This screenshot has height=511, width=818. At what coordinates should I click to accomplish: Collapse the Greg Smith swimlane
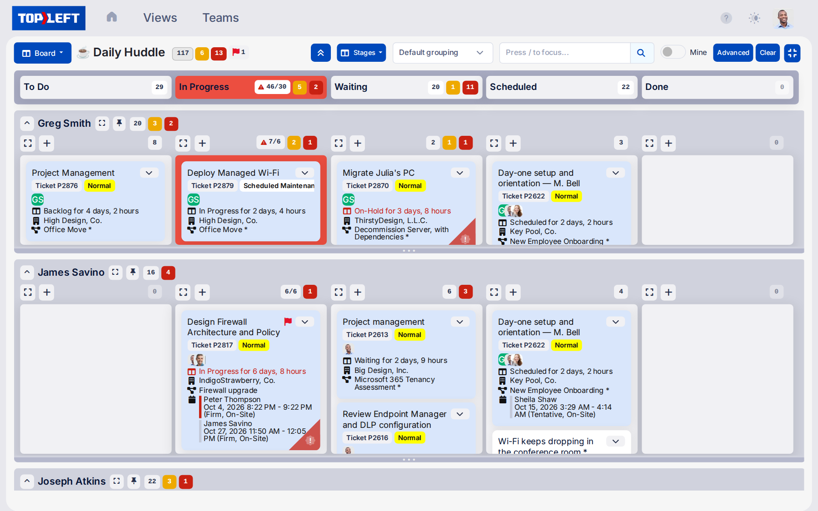coord(27,123)
